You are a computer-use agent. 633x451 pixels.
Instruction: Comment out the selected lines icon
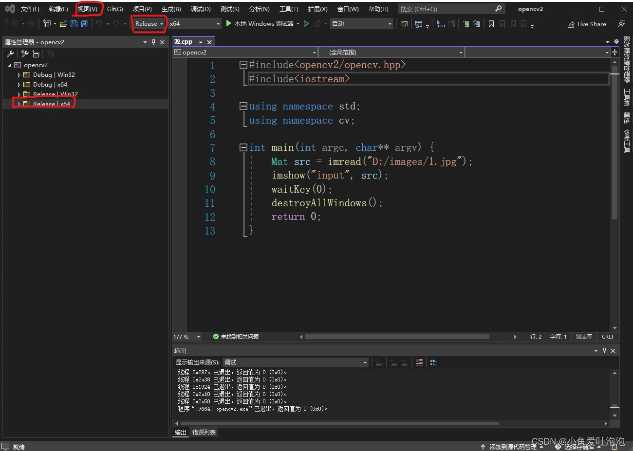[x=466, y=24]
